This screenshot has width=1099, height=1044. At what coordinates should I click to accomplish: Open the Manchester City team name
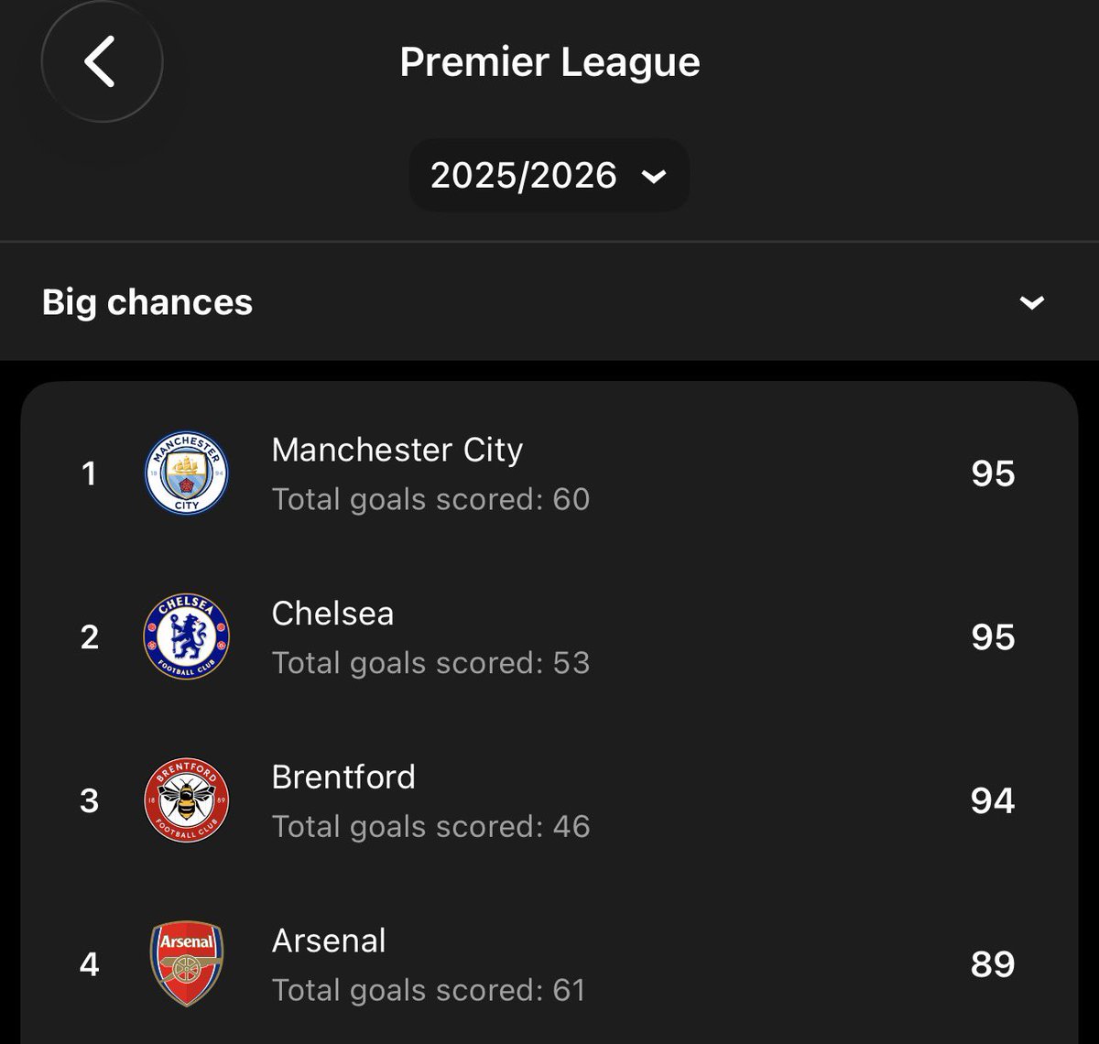397,450
